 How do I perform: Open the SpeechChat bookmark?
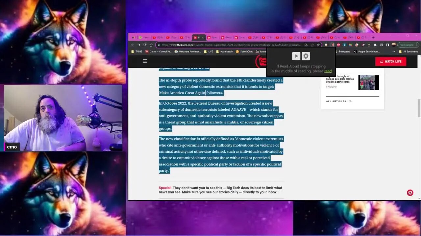coord(244,51)
